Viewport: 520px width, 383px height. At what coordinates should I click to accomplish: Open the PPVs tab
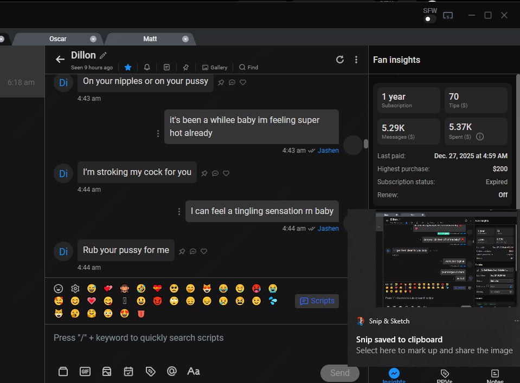[x=445, y=376]
